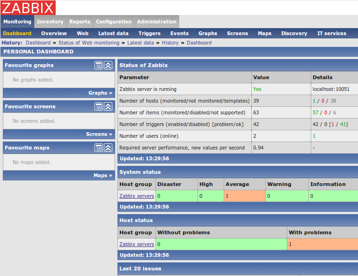This screenshot has height=276, width=358.
Task: Follow the Screens » link
Action: click(99, 134)
